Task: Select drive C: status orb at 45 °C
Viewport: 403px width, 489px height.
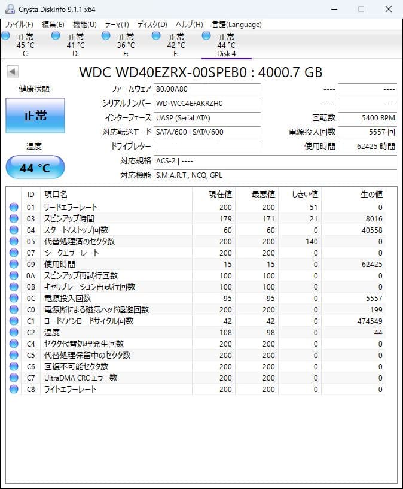Action: (x=5, y=35)
